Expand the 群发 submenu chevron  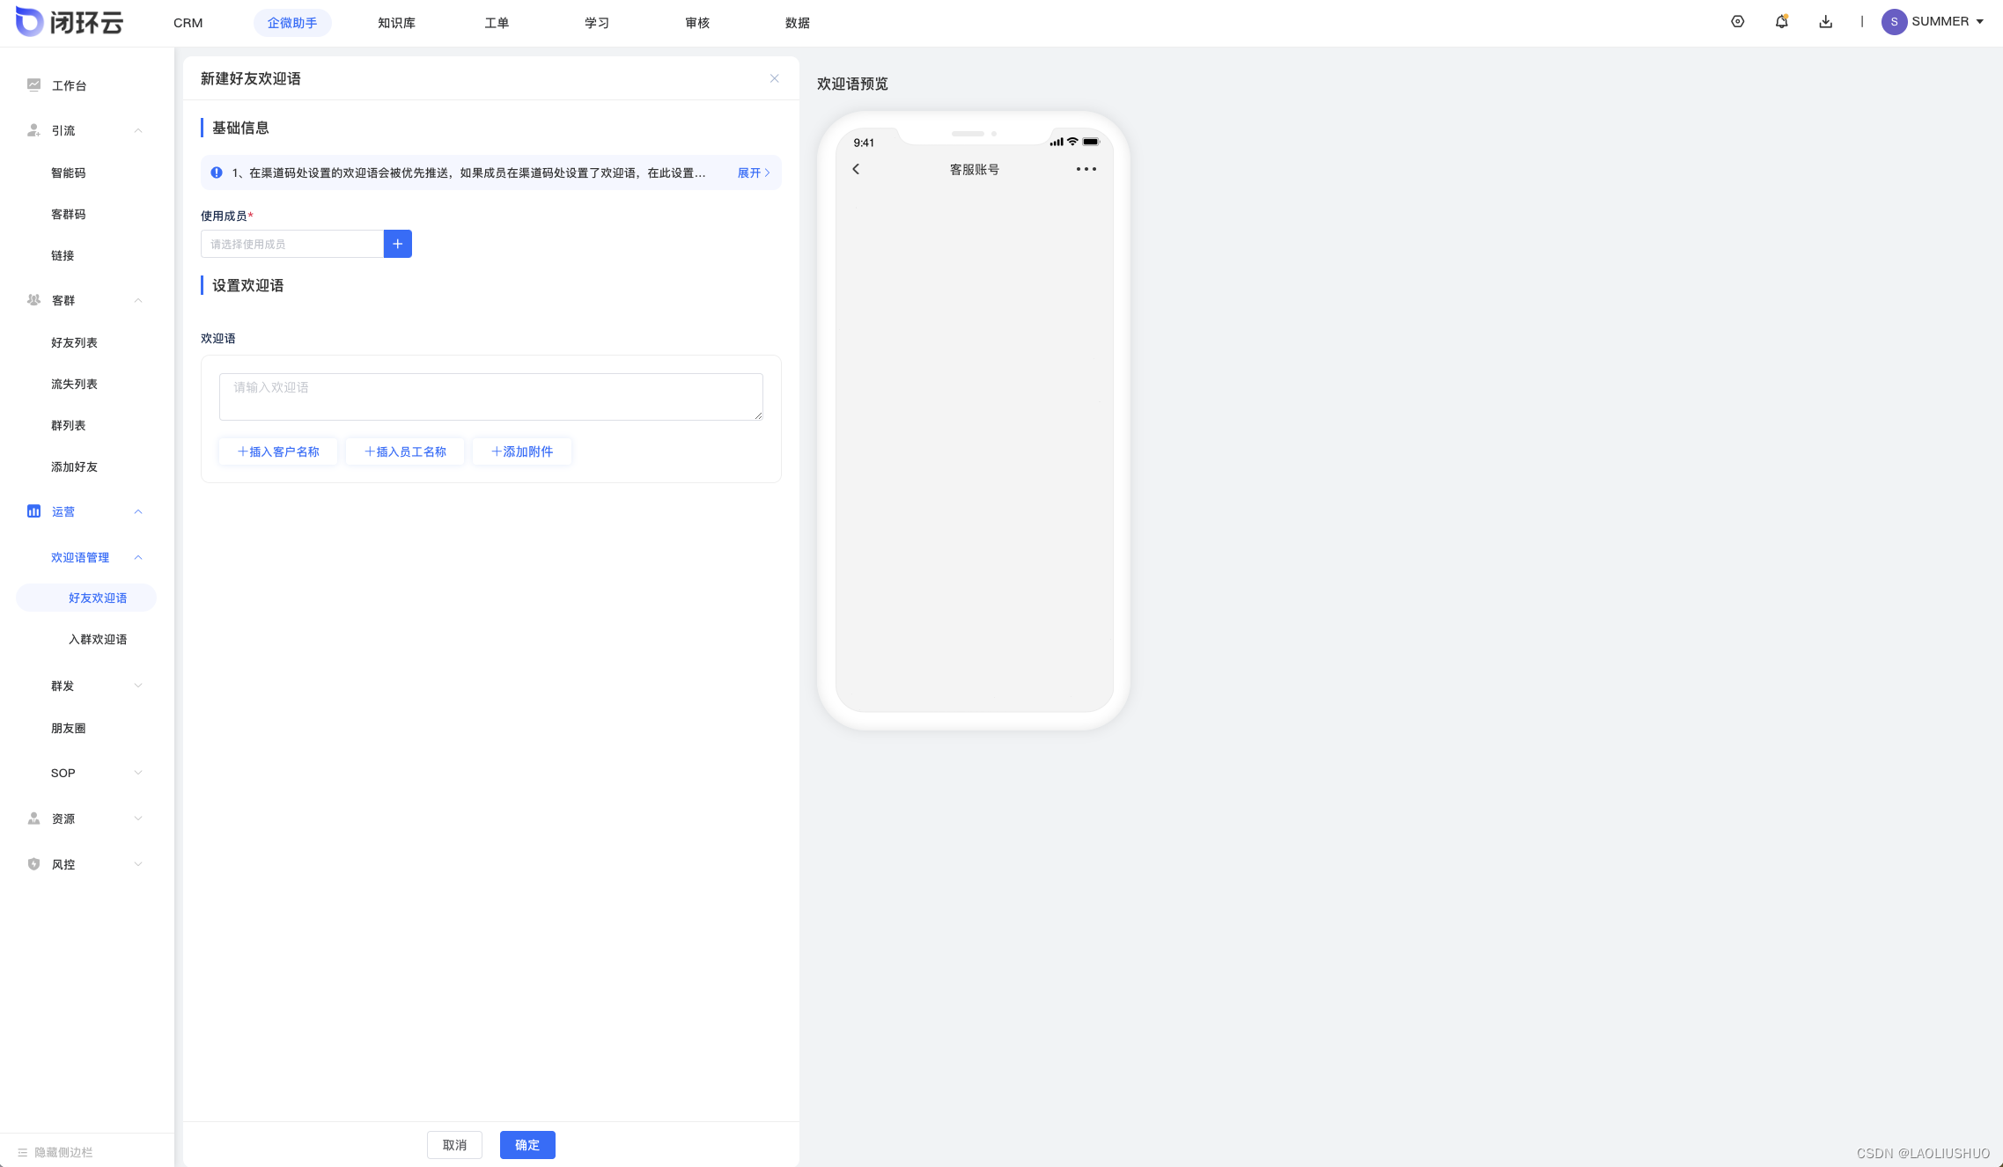[138, 686]
